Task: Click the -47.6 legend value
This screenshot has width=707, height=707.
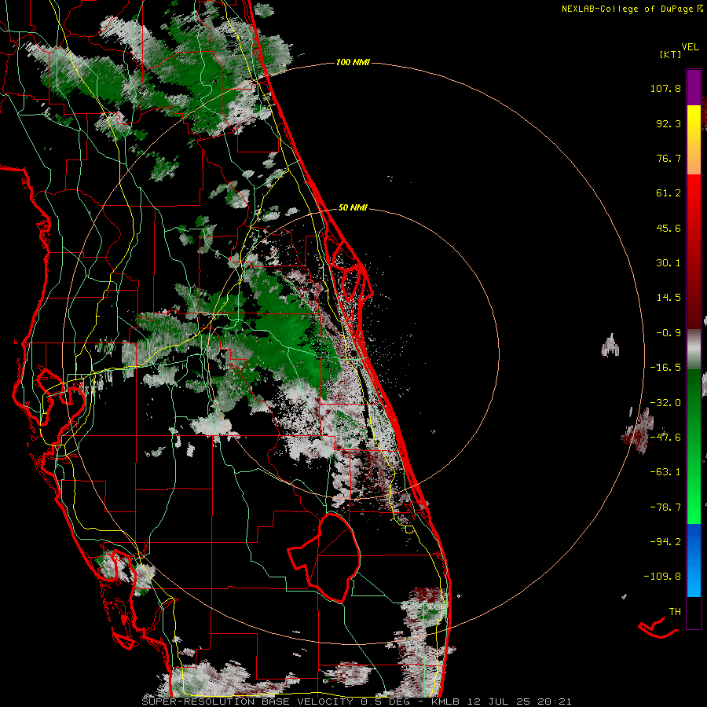Action: pos(665,438)
